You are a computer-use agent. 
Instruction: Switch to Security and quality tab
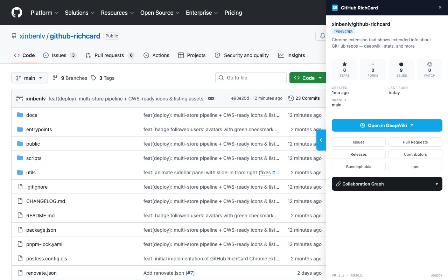[x=241, y=55]
